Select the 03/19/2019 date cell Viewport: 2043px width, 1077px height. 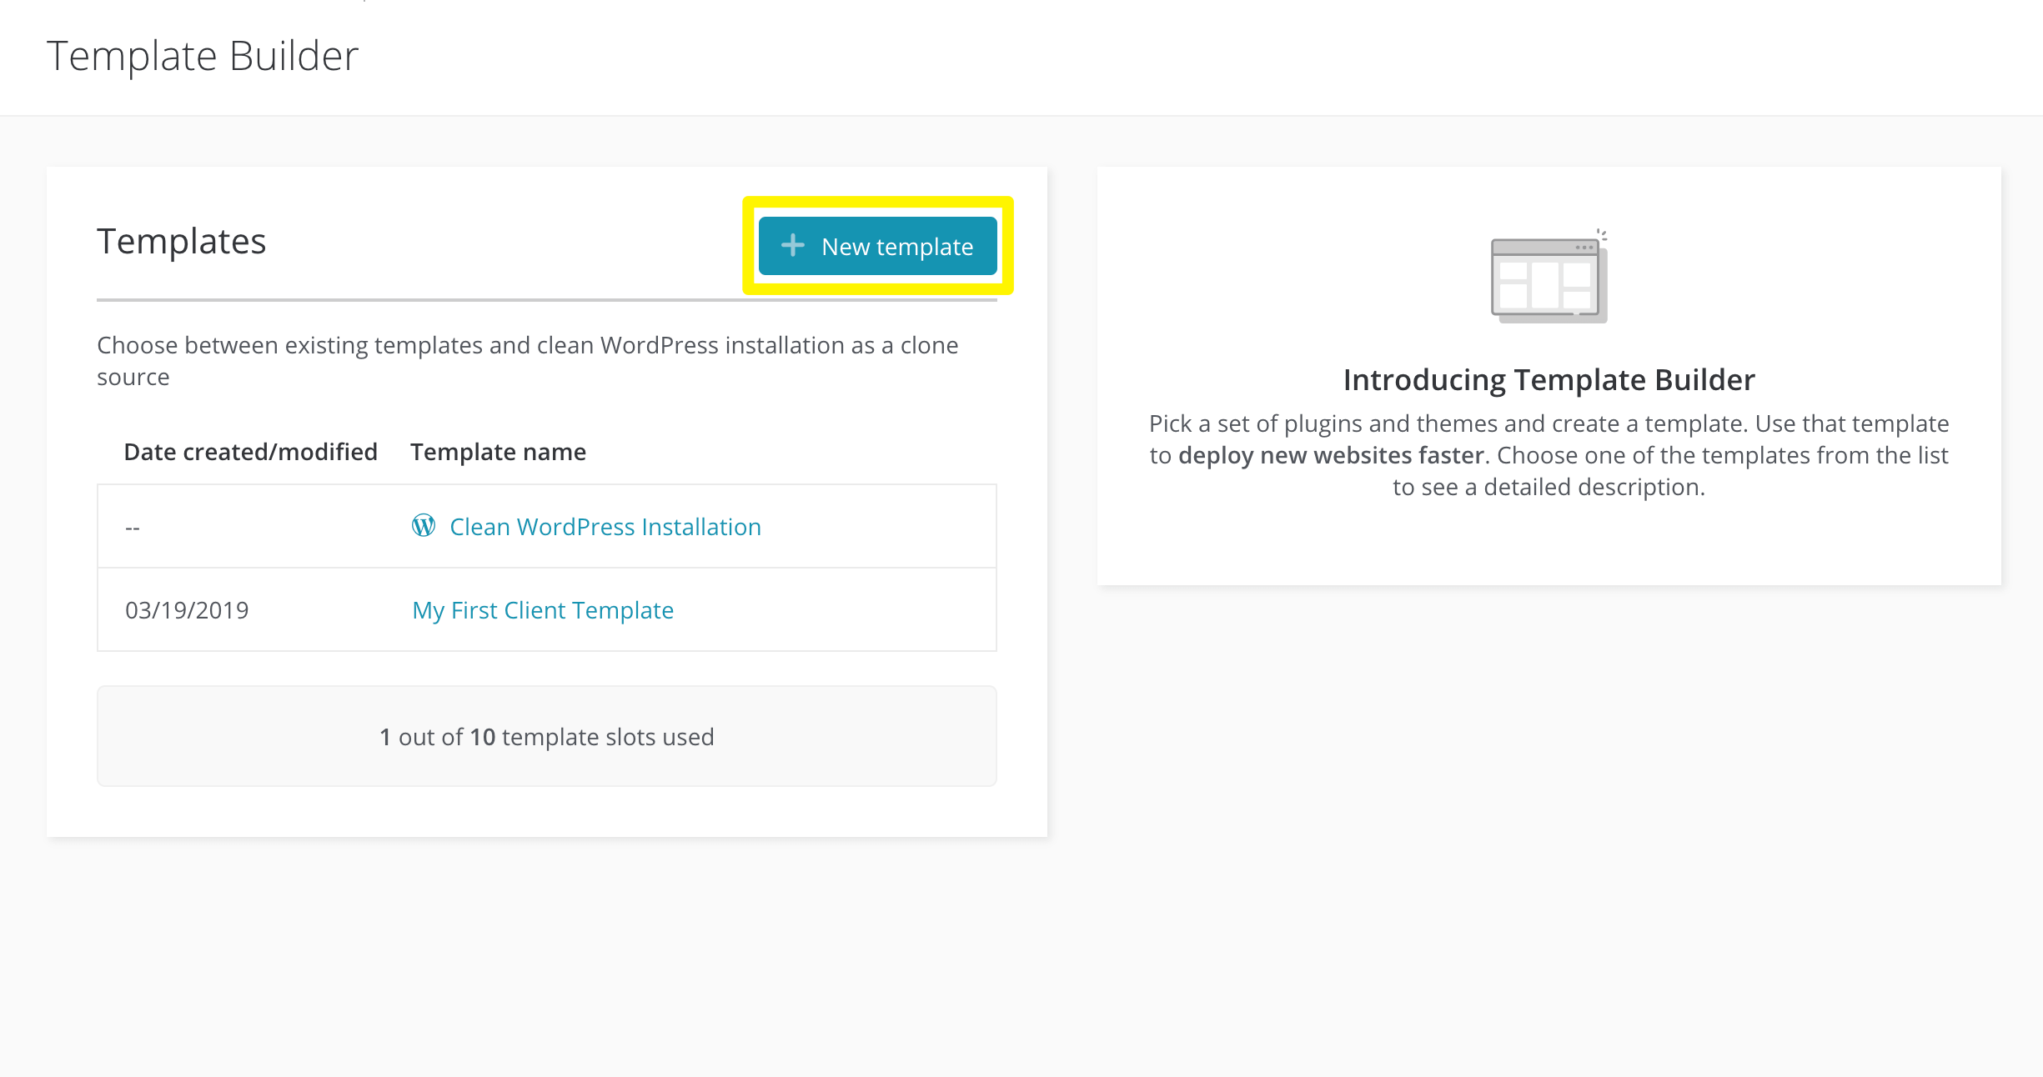187,610
